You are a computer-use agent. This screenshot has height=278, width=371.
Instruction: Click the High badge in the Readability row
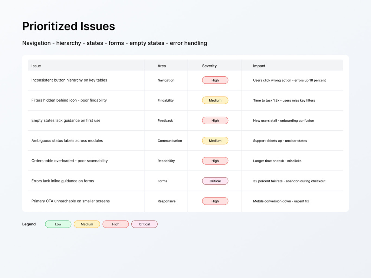(x=215, y=161)
